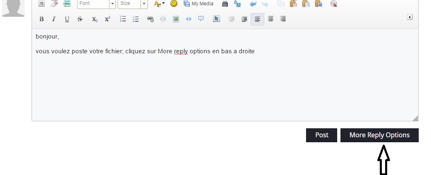
Task: Apply strikethrough formatting
Action: click(80, 19)
